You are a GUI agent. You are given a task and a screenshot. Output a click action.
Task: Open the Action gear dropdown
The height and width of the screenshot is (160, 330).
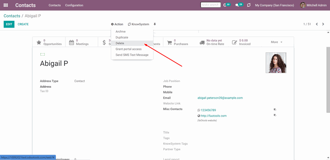point(117,24)
